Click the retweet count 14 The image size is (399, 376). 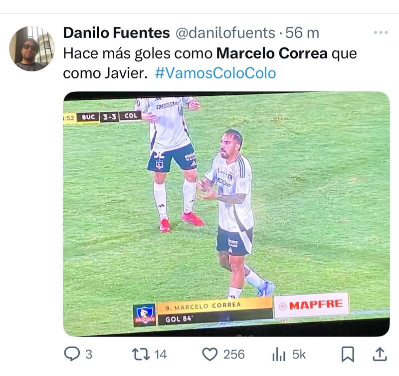(x=161, y=355)
